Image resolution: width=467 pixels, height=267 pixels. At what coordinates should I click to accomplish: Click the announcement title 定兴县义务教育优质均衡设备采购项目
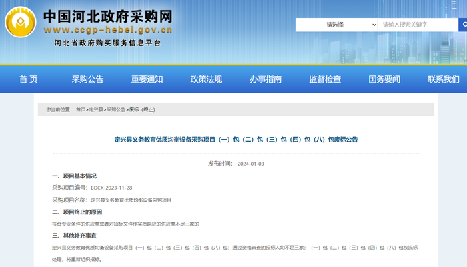(x=236, y=140)
